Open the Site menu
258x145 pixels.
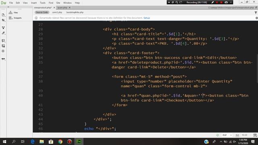[x=58, y=3]
